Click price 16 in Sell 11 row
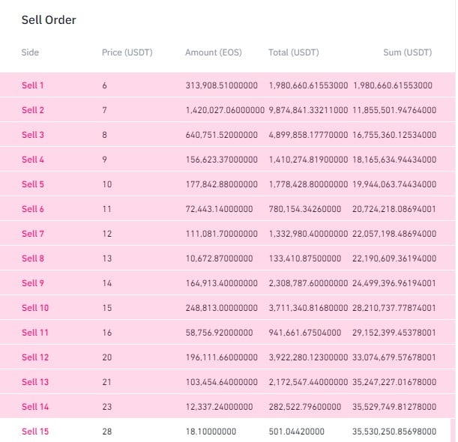This screenshot has width=458, height=442. 107,333
